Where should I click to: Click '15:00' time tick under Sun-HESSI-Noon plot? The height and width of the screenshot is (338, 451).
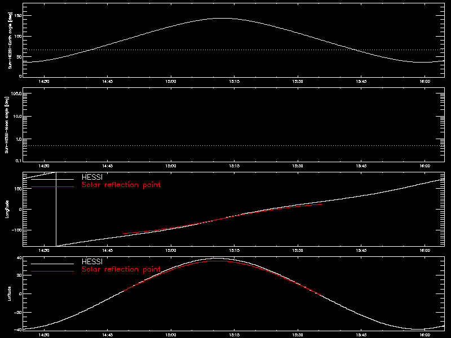pyautogui.click(x=171, y=166)
